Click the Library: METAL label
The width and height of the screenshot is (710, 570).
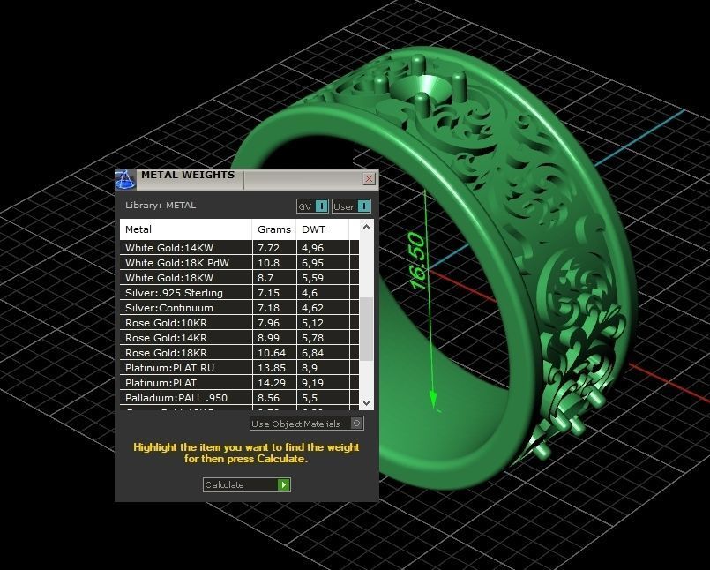[x=161, y=206]
